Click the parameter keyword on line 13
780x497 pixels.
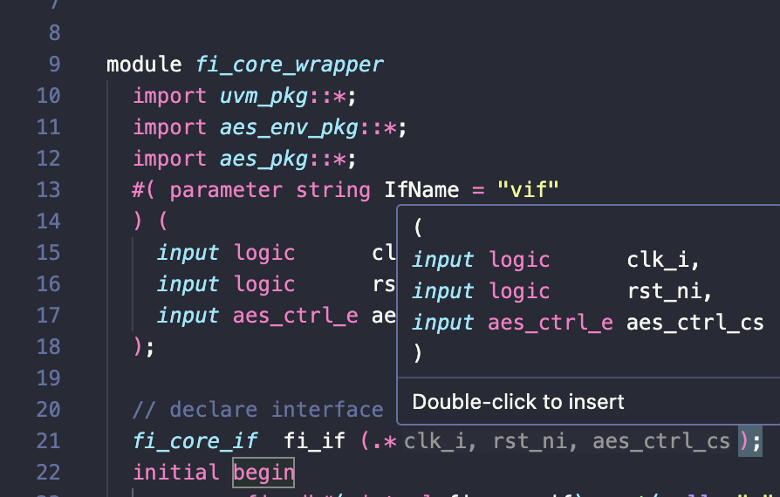click(226, 190)
